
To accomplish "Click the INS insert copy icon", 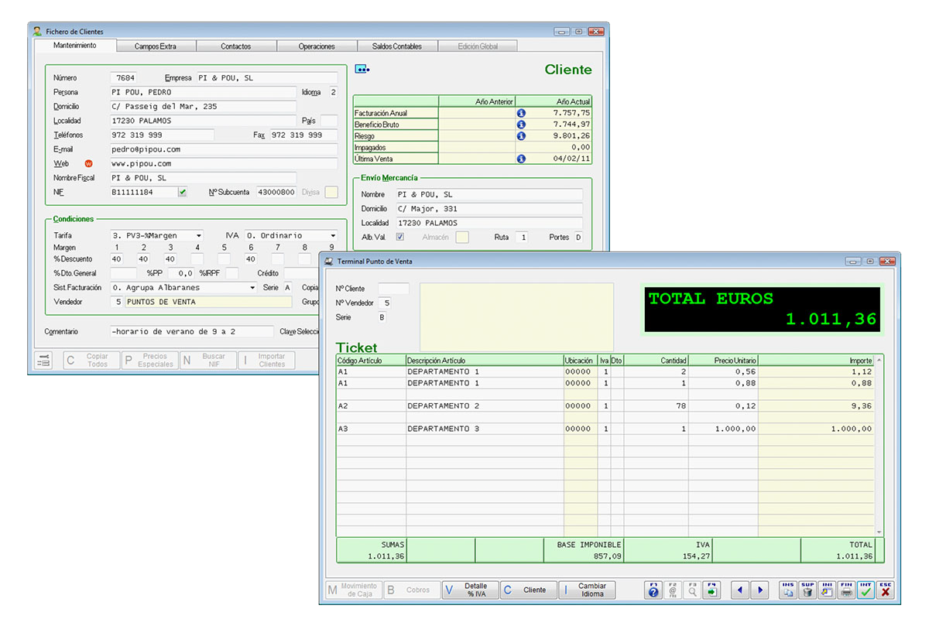I will (788, 590).
